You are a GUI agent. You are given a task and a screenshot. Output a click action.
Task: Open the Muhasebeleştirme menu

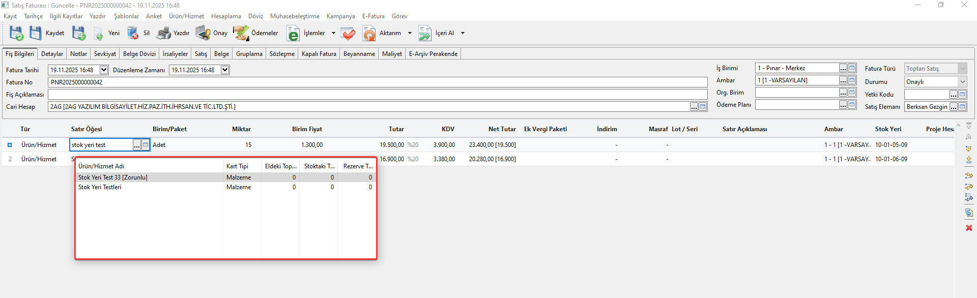pos(295,16)
